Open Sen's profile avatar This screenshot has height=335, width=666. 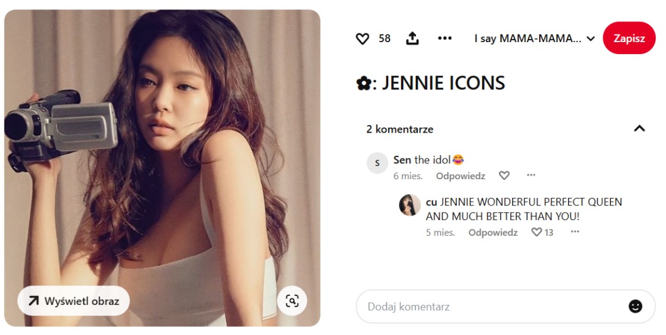[x=377, y=163]
